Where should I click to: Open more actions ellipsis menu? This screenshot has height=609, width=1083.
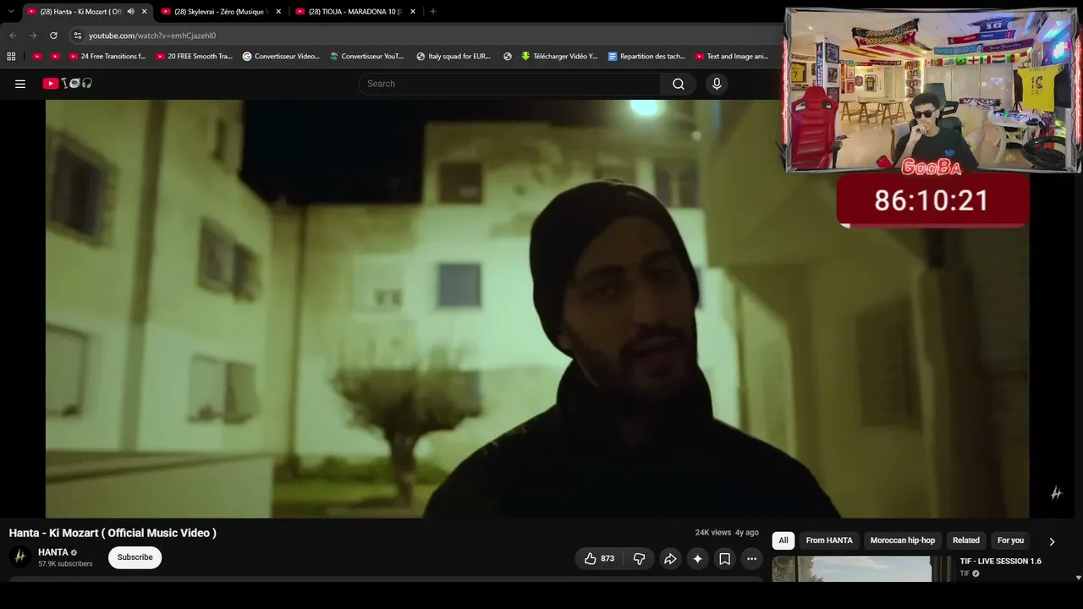(751, 558)
